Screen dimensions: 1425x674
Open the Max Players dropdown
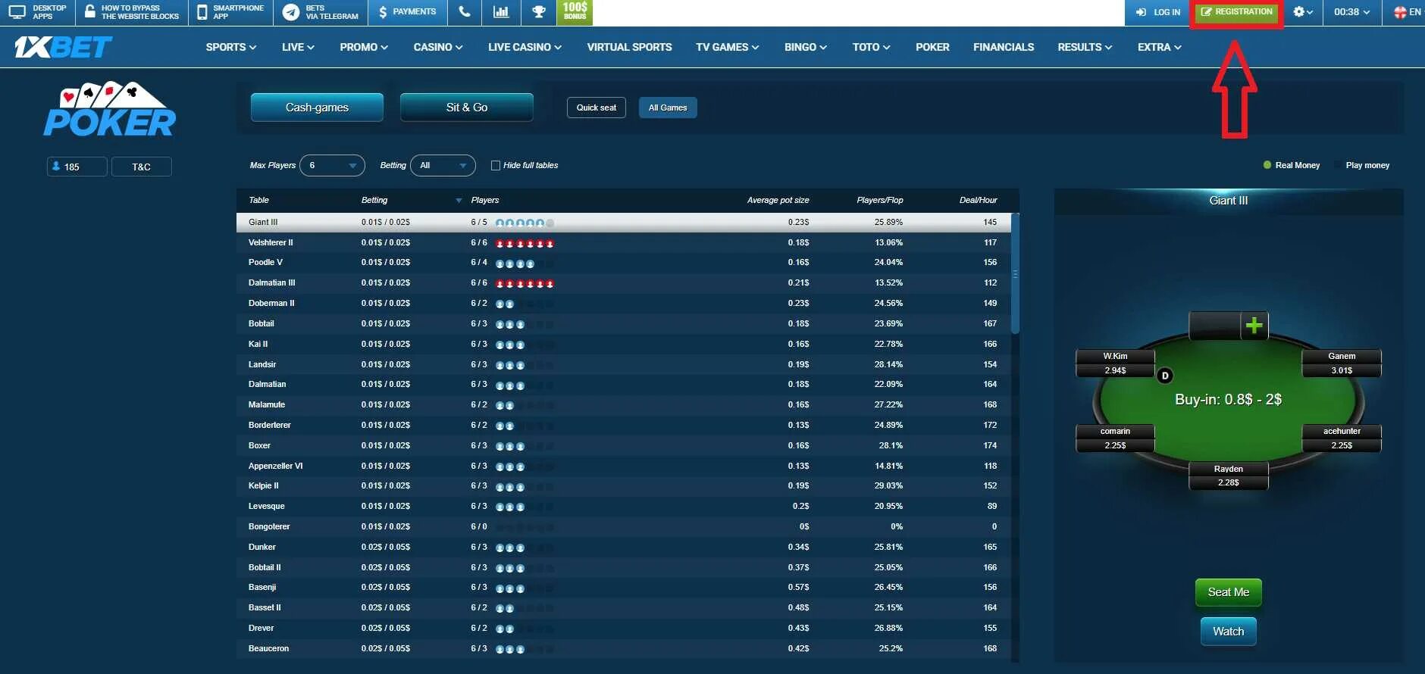click(332, 165)
